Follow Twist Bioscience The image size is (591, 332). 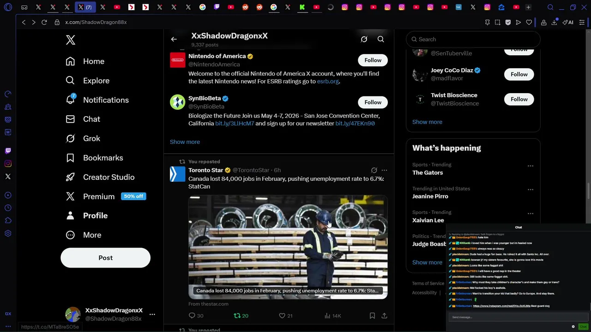pyautogui.click(x=519, y=99)
